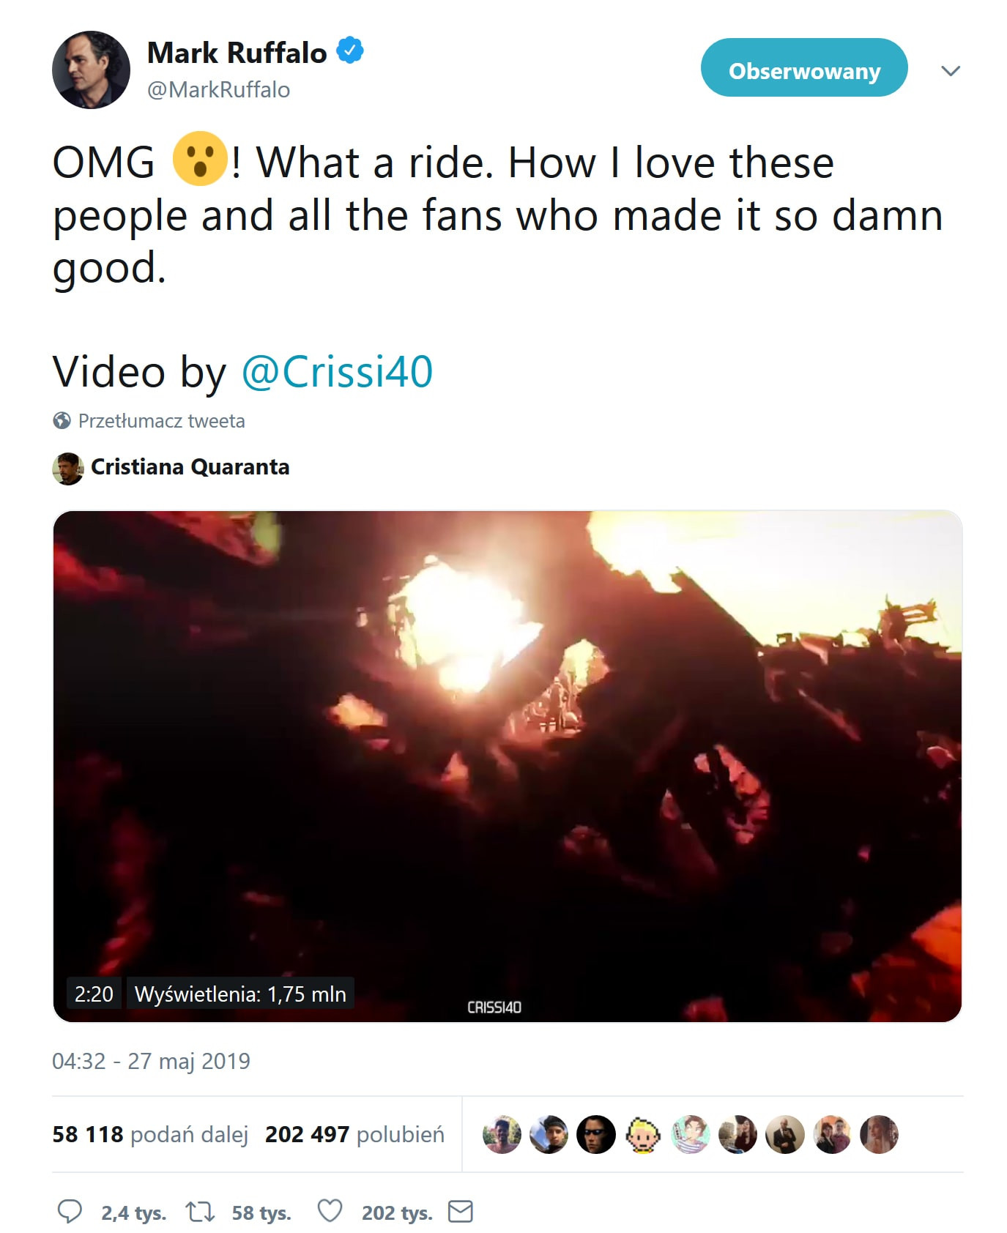Image resolution: width=1007 pixels, height=1233 pixels.
Task: Click the heart like icon
Action: coord(330,1212)
